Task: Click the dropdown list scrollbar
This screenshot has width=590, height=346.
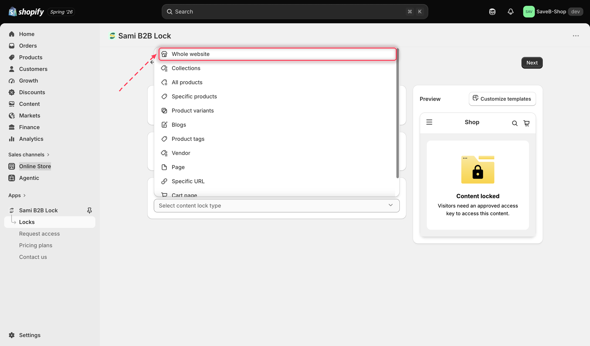Action: 397,113
